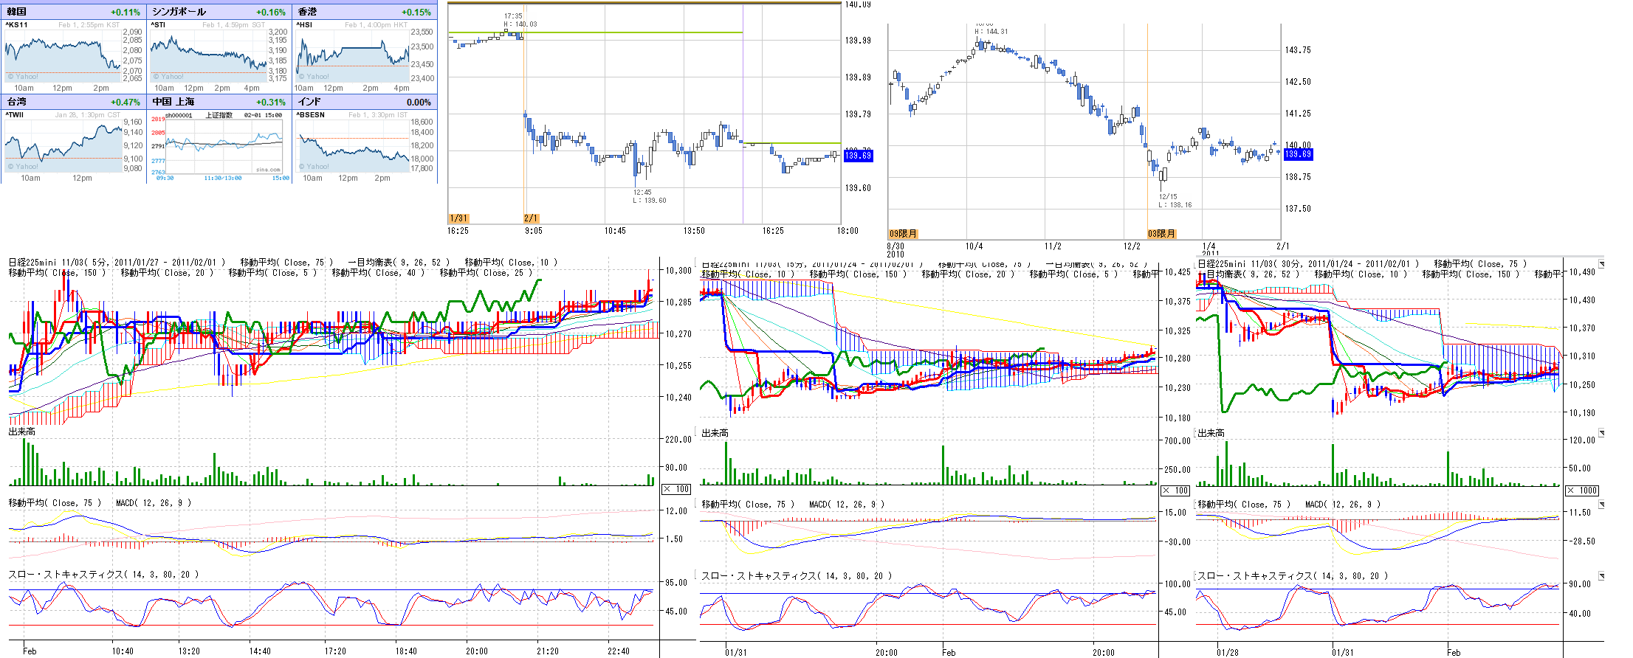Click the ×100 scale box on the 5-minute chart
The height and width of the screenshot is (658, 1633).
[x=676, y=489]
